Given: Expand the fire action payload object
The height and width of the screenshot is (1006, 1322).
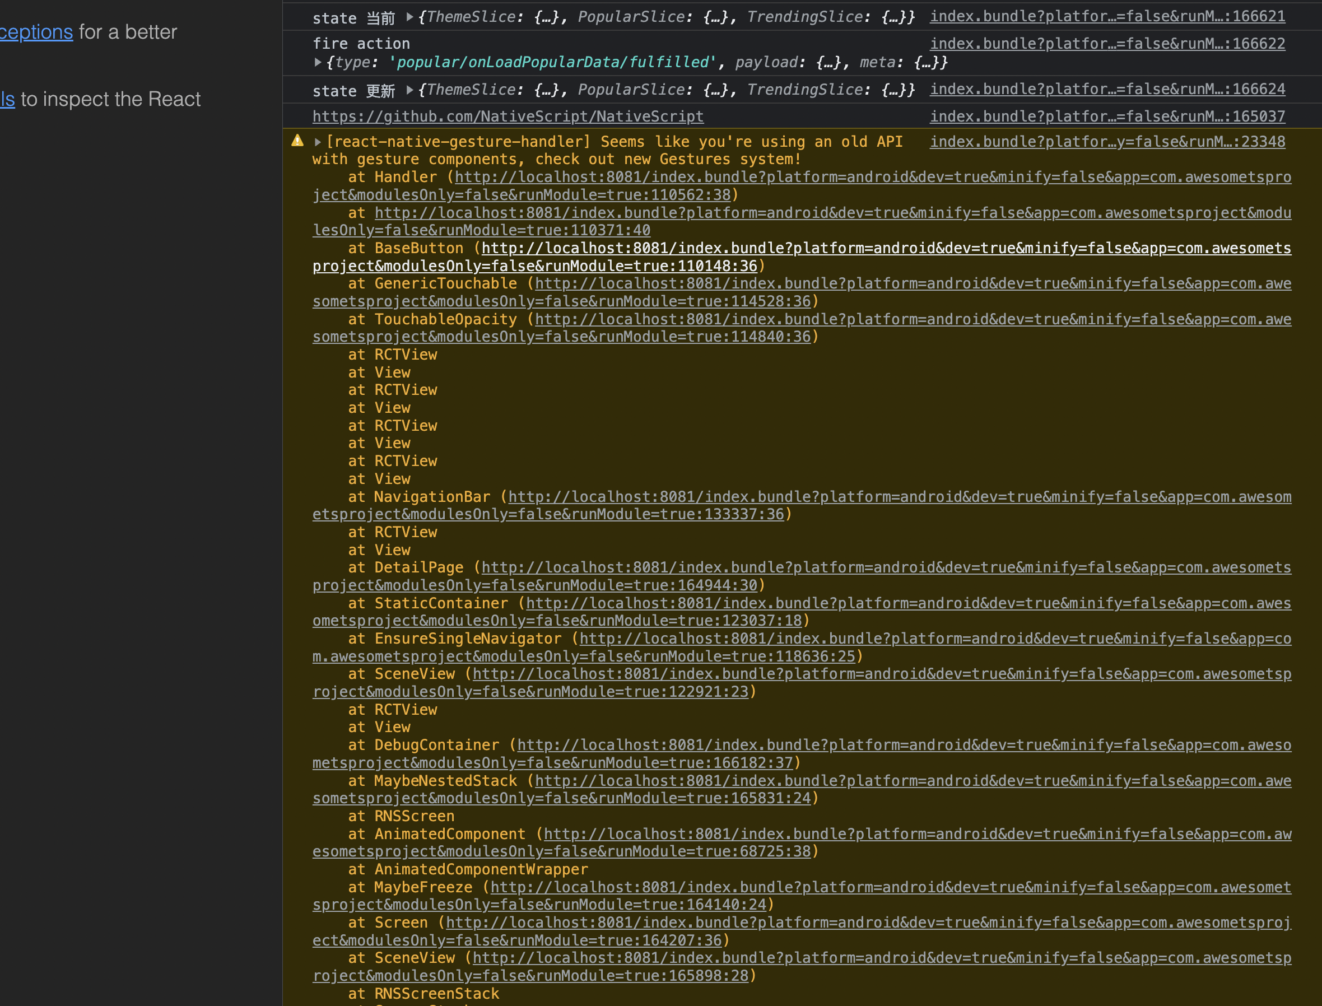Looking at the screenshot, I should (x=318, y=62).
